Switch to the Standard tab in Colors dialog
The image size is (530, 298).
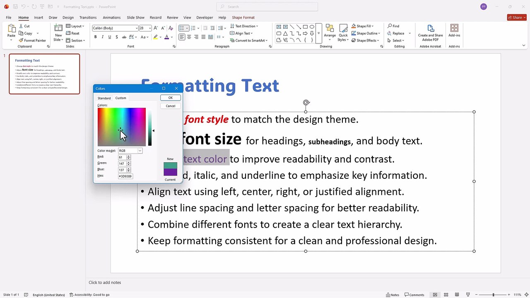tap(104, 98)
